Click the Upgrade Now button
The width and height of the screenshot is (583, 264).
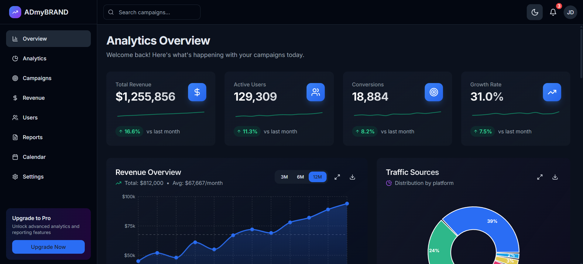(x=48, y=247)
